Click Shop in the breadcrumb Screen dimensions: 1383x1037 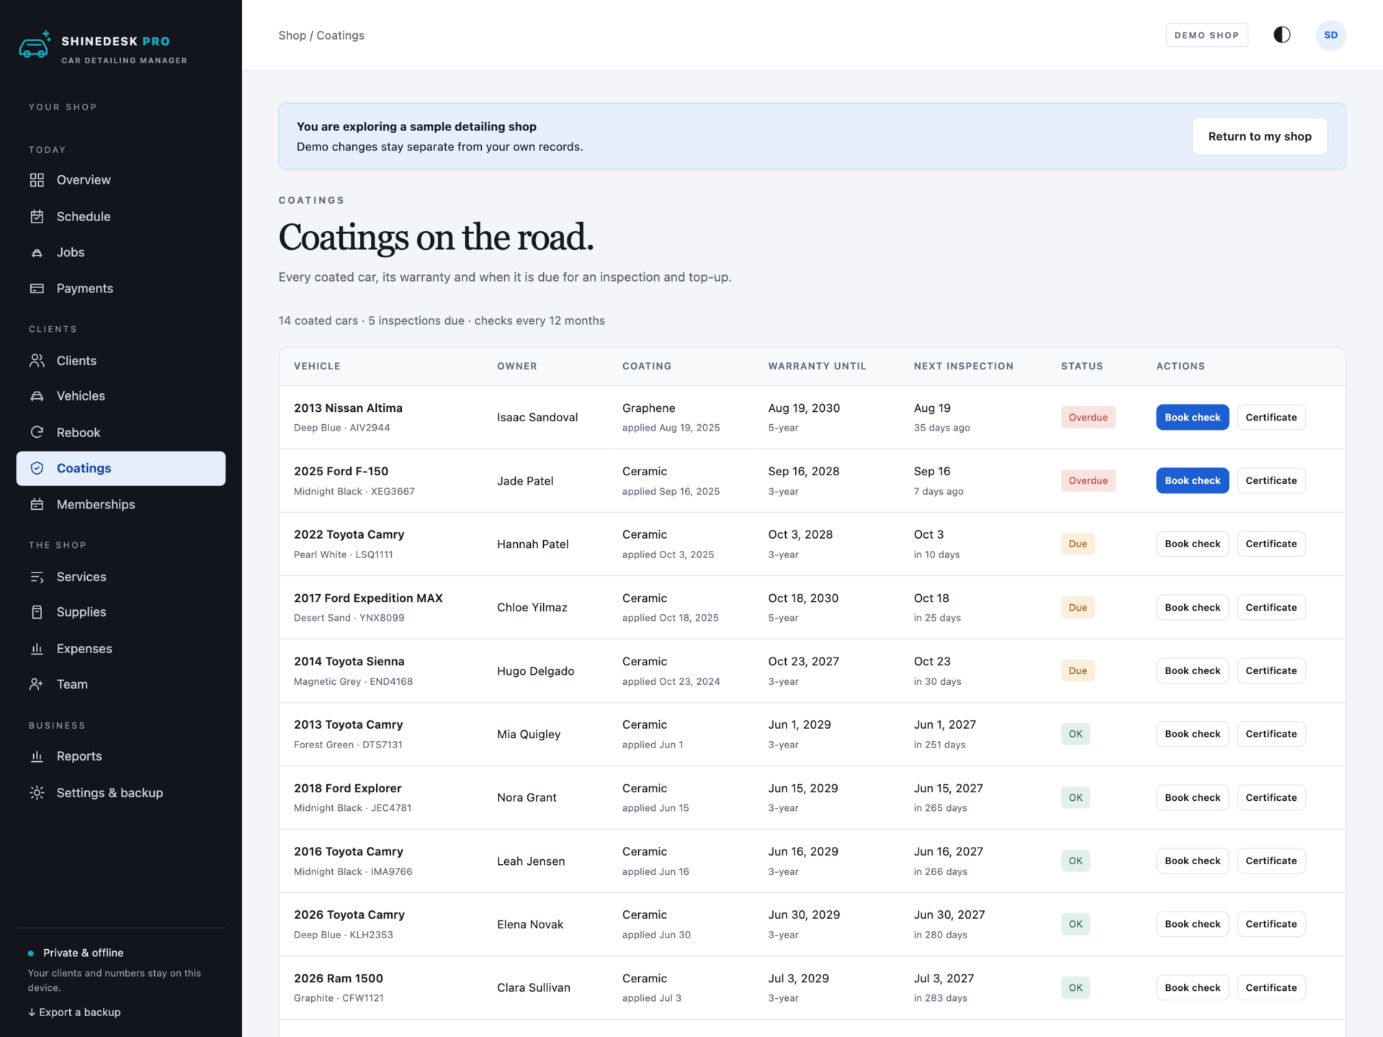pos(292,35)
